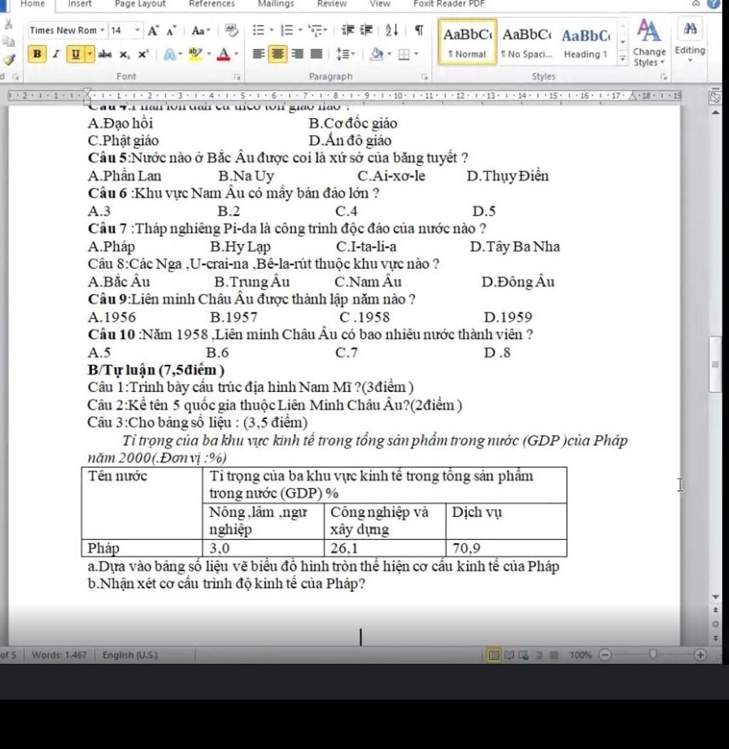The width and height of the screenshot is (729, 749).
Task: Open the Change Case Aa dropdown
Action: tap(200, 31)
